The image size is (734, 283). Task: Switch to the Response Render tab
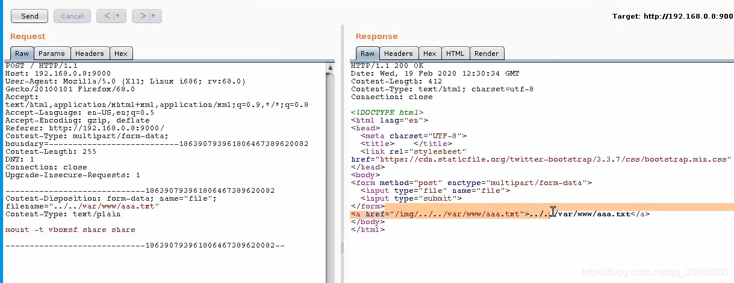(x=487, y=53)
